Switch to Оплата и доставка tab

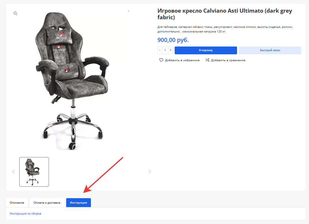click(47, 202)
